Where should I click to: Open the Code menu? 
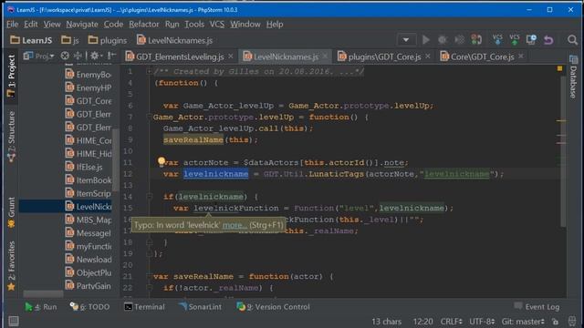point(113,25)
